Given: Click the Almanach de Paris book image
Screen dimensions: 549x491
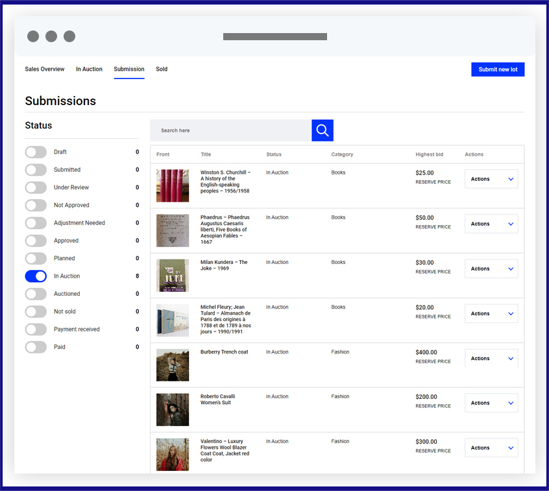Looking at the screenshot, I should coord(172,320).
